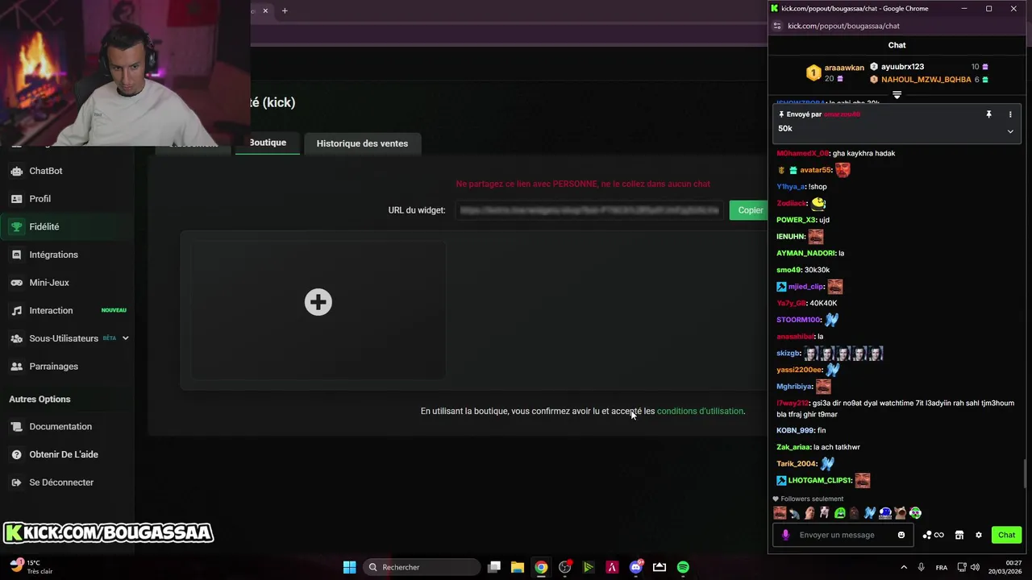This screenshot has width=1032, height=580.
Task: Click the Rechercher taskbar search box
Action: [x=422, y=567]
